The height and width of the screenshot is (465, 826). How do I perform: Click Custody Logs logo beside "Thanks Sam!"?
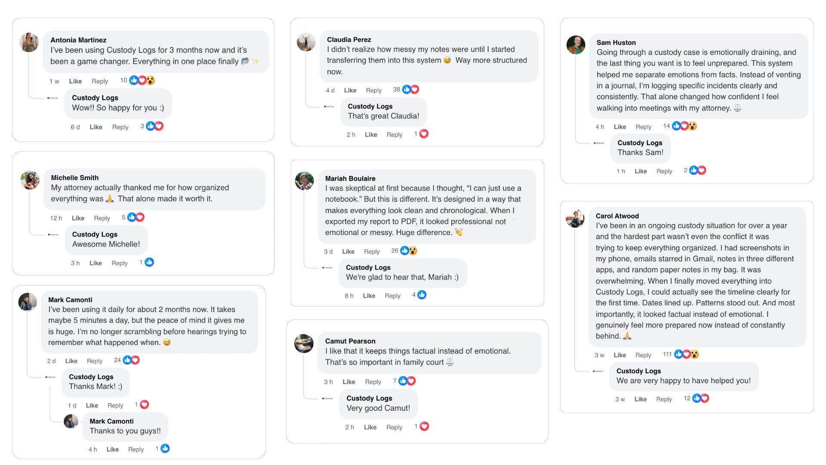click(599, 143)
